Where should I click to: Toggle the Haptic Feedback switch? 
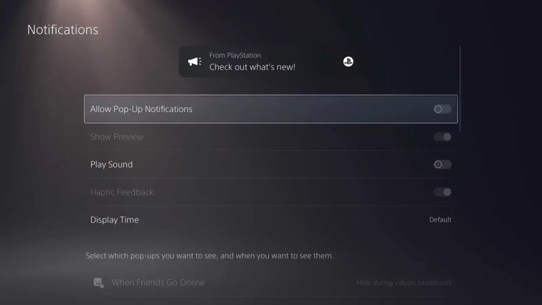pos(442,192)
